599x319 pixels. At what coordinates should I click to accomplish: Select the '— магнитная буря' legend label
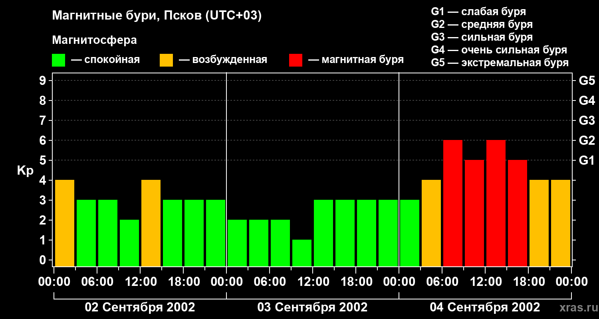[x=356, y=60]
